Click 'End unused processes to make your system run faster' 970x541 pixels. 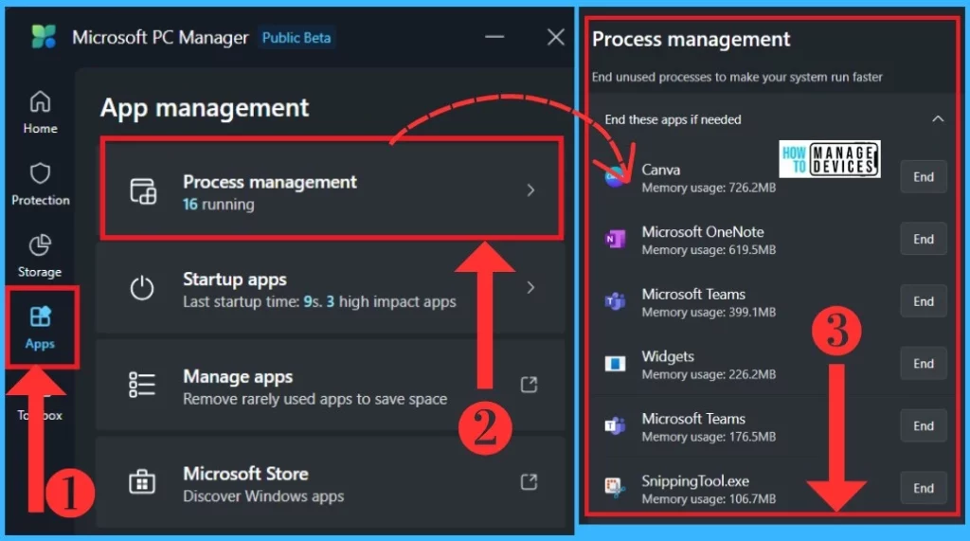[x=737, y=78]
